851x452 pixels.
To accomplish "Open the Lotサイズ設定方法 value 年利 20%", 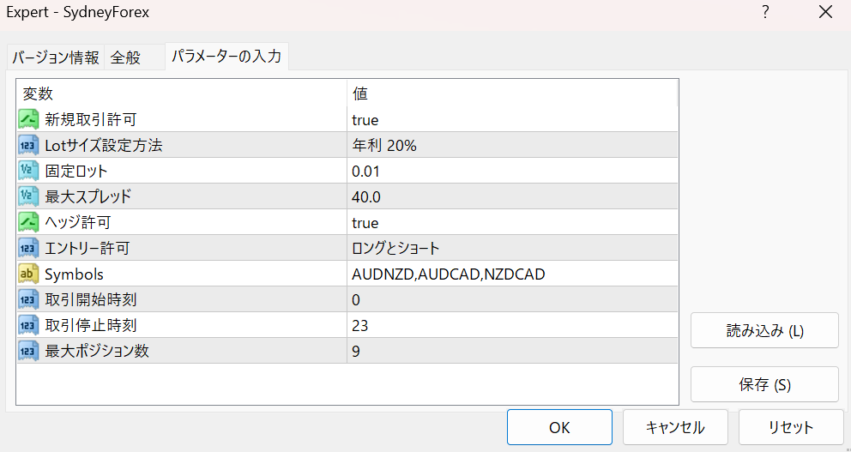I will tap(512, 145).
